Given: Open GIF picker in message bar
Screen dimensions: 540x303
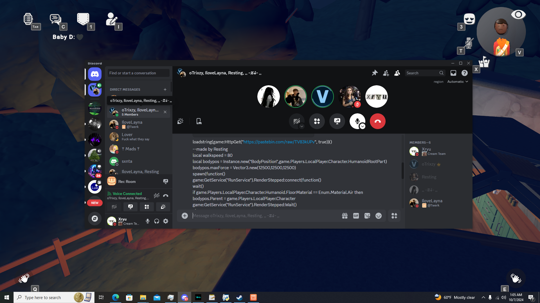Looking at the screenshot, I should (356, 216).
